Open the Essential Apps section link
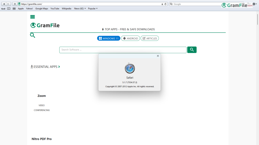The height and width of the screenshot is (145, 259). 45,67
